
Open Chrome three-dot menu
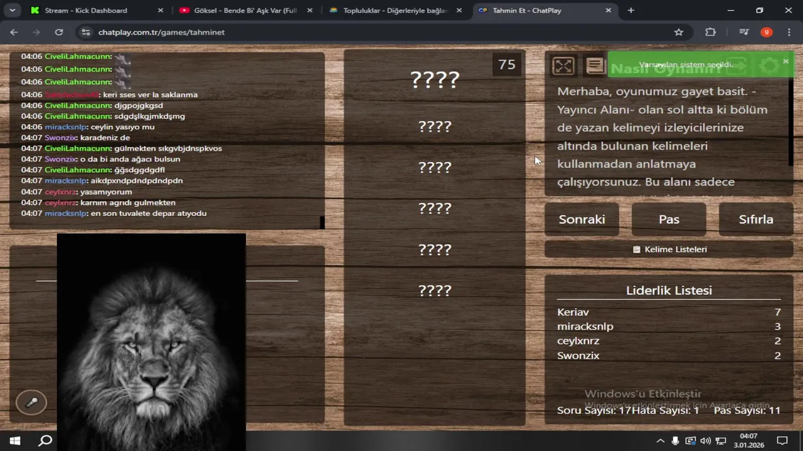tap(789, 32)
